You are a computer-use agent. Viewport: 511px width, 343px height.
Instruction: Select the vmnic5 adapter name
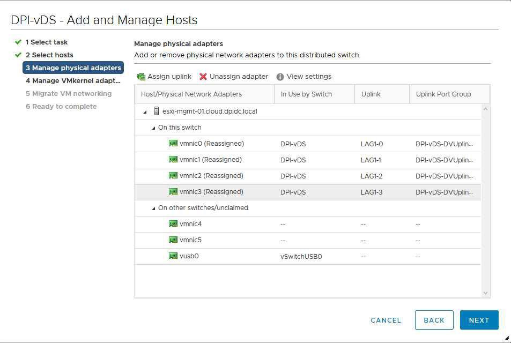(191, 240)
